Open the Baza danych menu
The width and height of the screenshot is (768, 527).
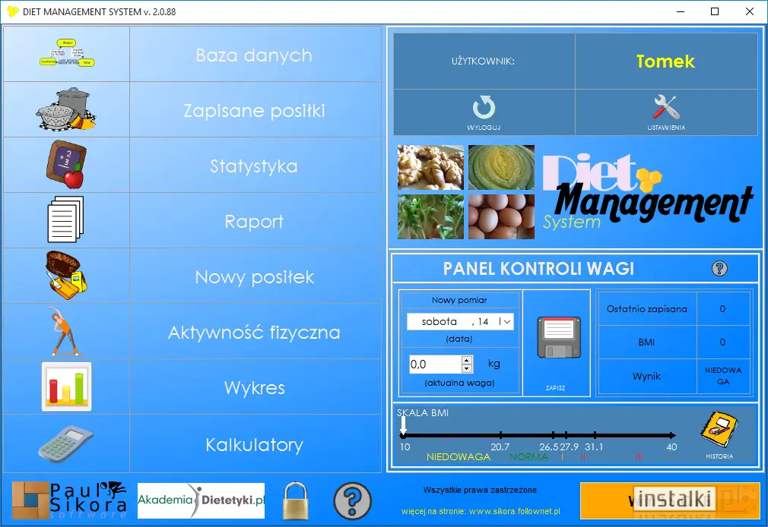(x=254, y=55)
